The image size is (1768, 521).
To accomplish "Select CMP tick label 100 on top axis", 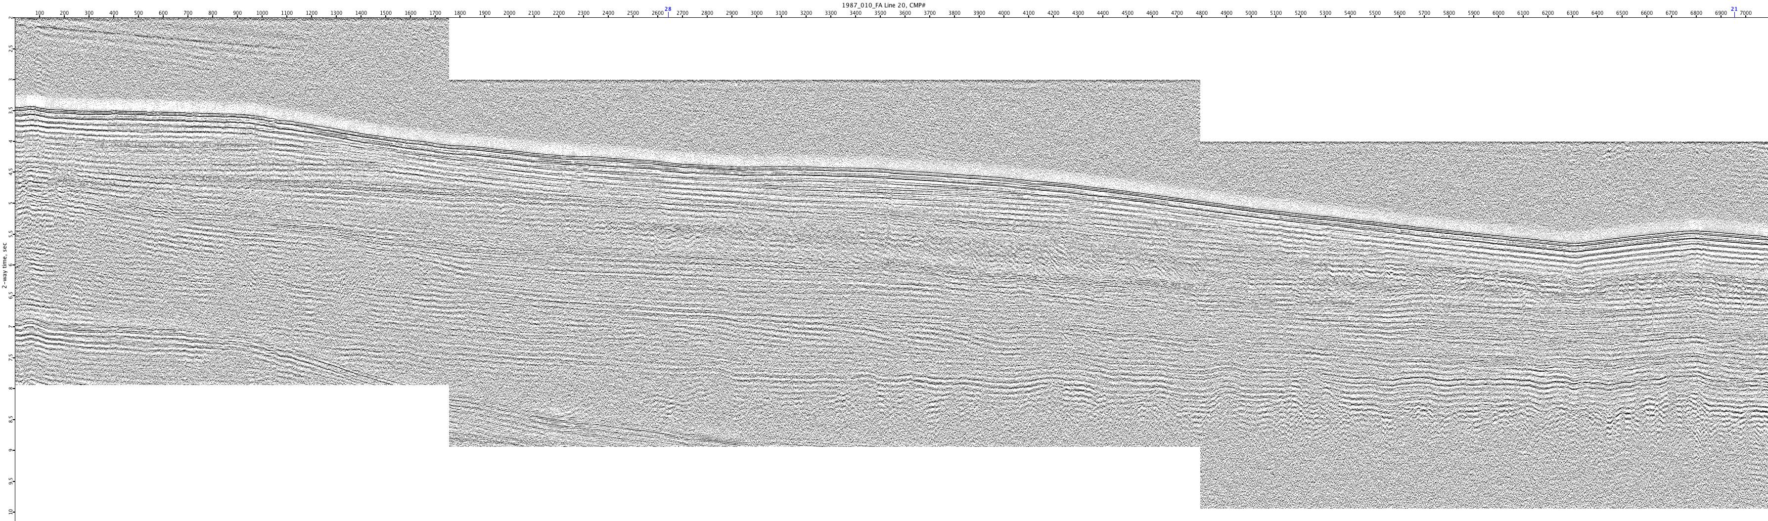I will pyautogui.click(x=39, y=14).
